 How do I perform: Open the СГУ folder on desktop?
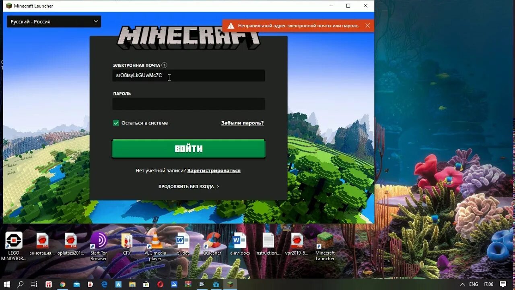pos(127,244)
